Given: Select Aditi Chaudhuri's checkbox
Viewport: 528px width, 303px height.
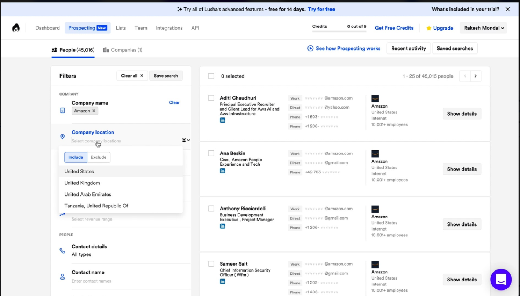Looking at the screenshot, I should coord(211,98).
